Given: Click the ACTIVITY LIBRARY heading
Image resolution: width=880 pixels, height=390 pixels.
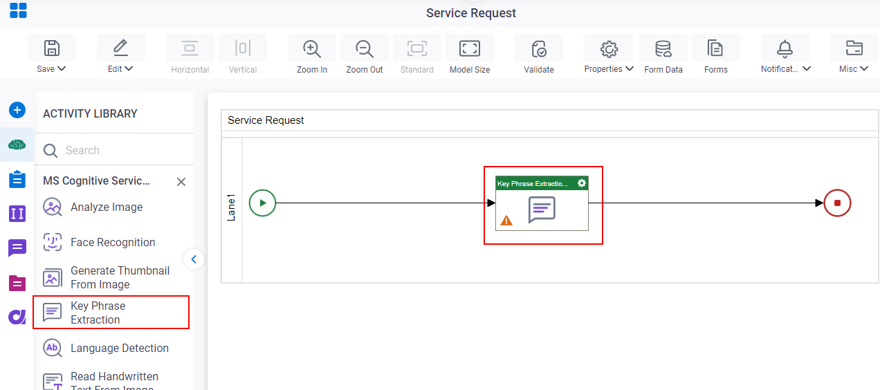Looking at the screenshot, I should (x=90, y=113).
